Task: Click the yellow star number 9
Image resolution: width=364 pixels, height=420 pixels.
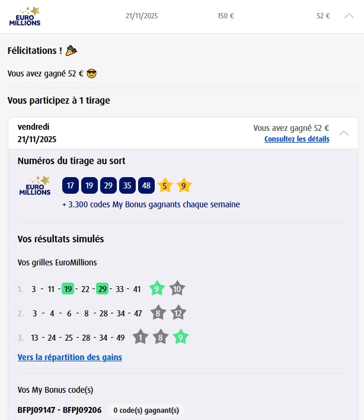Action: (184, 185)
